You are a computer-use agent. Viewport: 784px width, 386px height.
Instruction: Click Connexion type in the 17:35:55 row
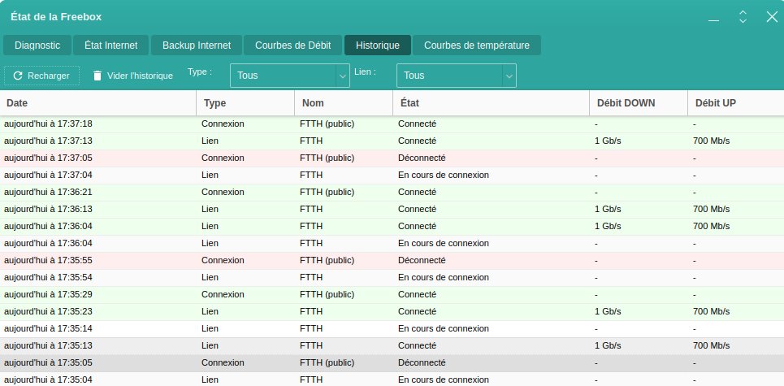223,261
